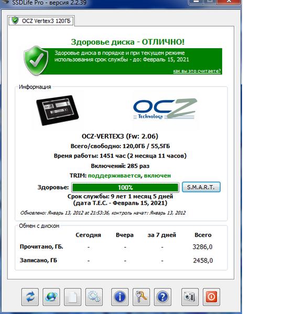The width and height of the screenshot is (305, 314).
Task: Click the 'Записано, ГБ' row label
Action: pos(38,260)
